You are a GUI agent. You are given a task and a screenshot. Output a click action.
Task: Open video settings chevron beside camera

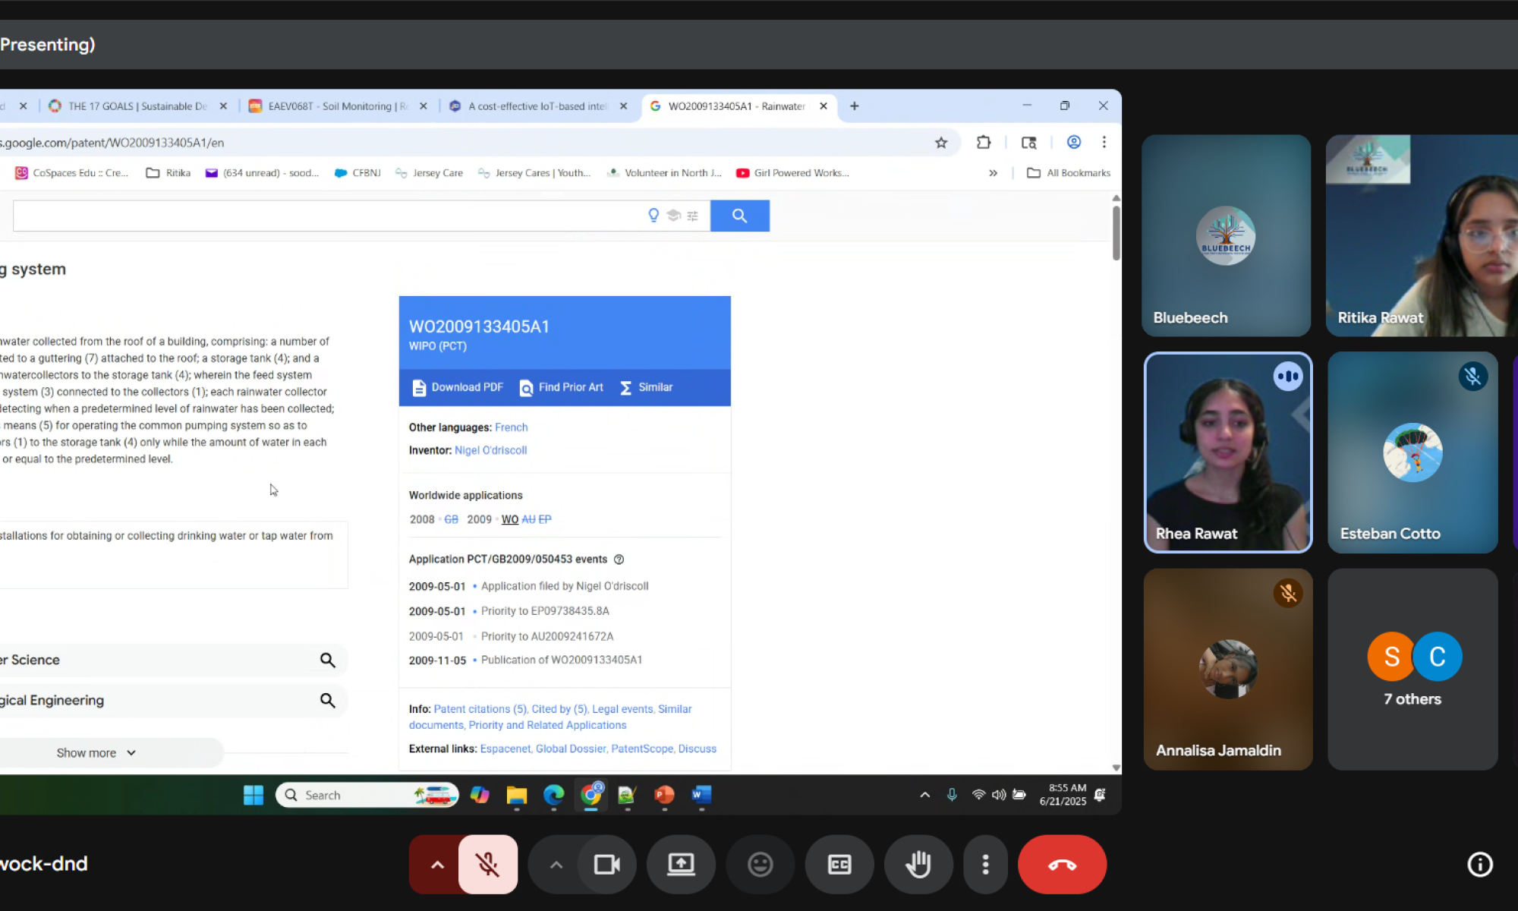[556, 864]
